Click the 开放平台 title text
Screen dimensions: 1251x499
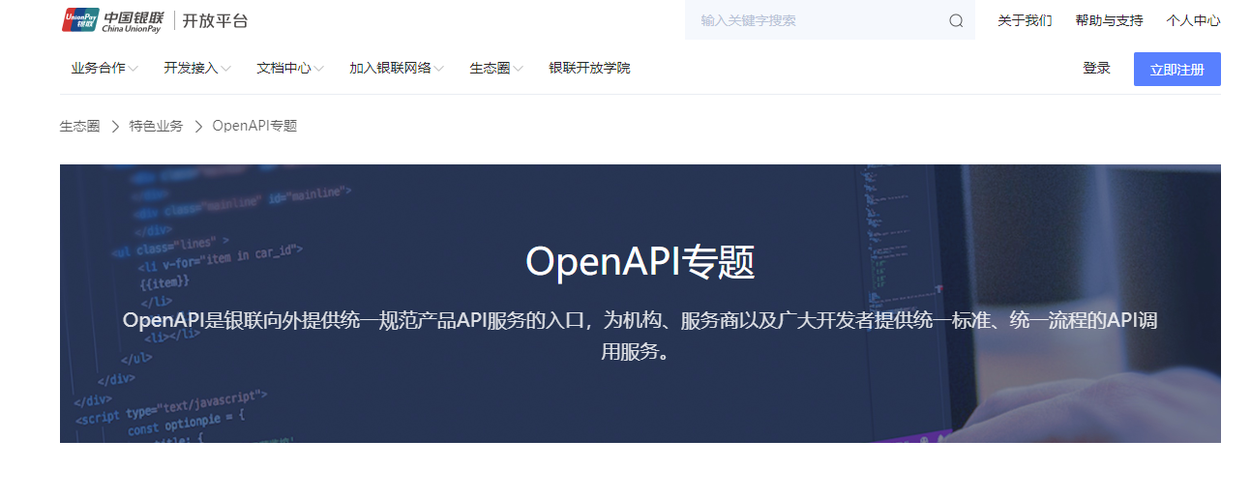tap(215, 20)
